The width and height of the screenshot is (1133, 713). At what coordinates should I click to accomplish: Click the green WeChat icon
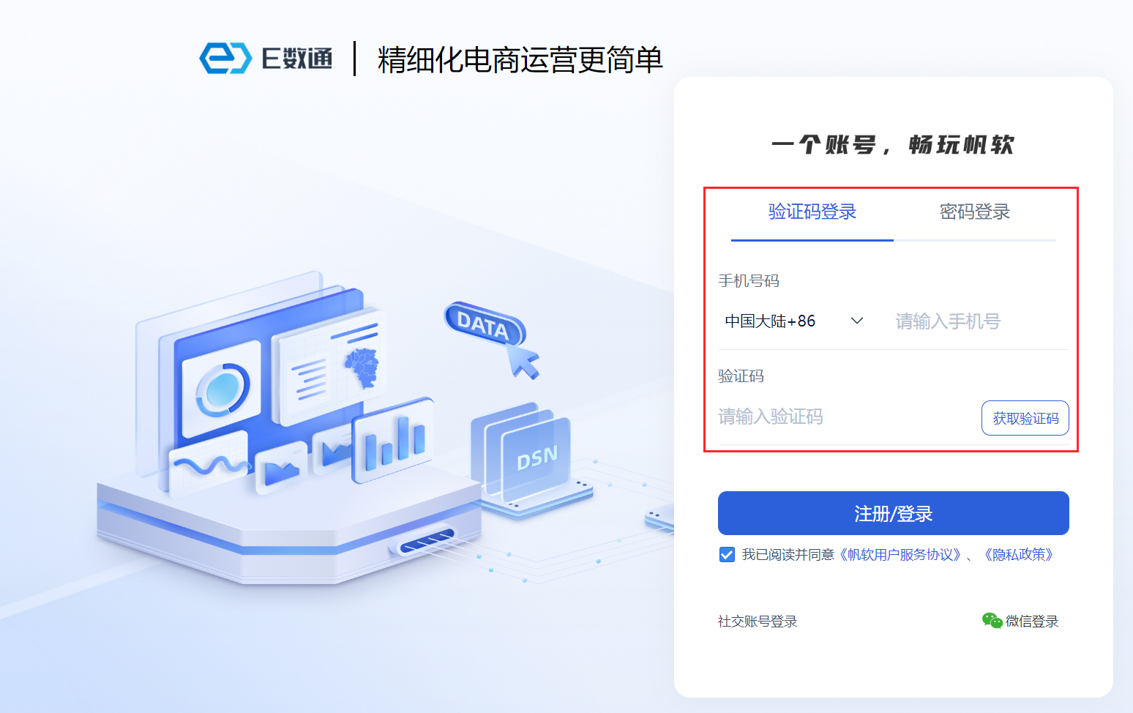coord(992,621)
